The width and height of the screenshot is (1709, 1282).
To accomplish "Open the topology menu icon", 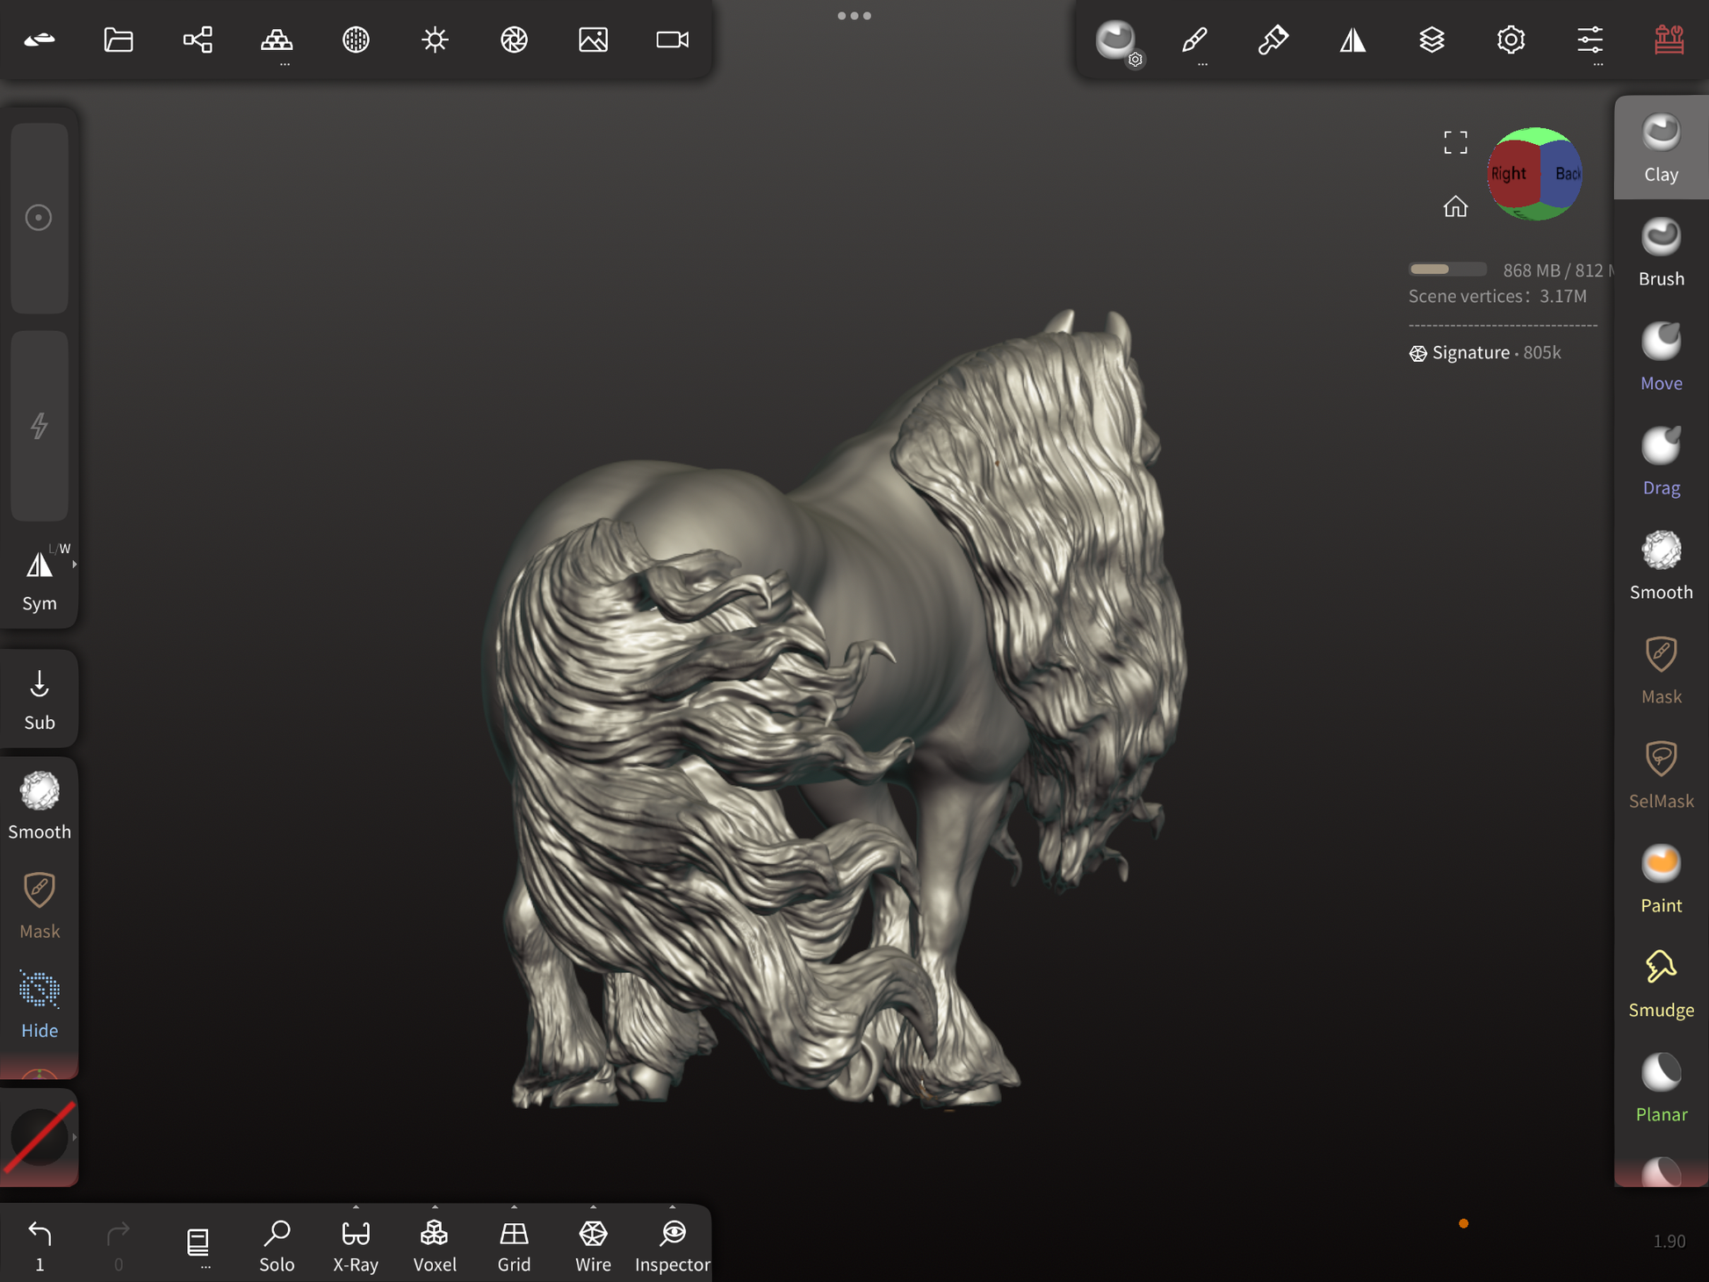I will coord(277,40).
